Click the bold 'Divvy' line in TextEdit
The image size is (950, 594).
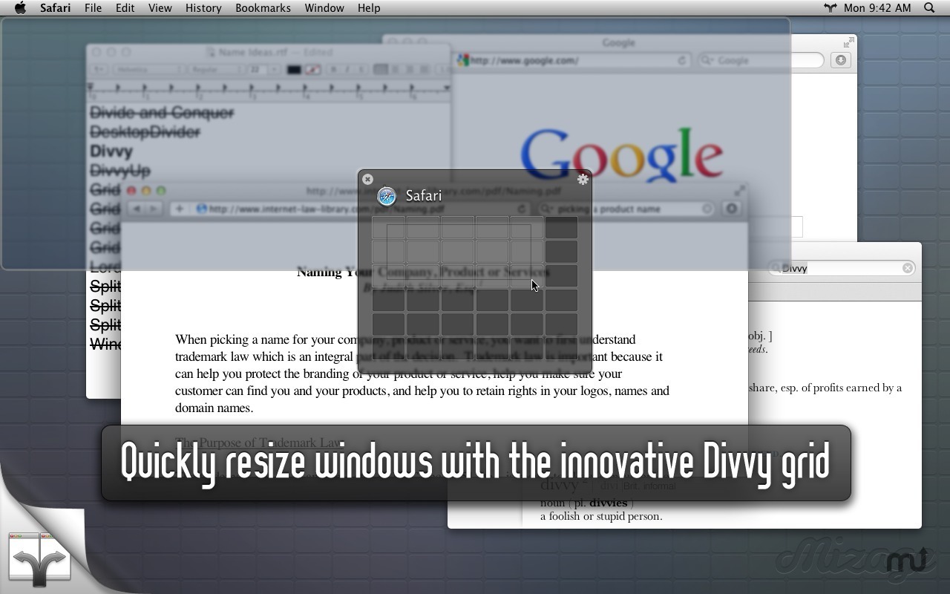[x=111, y=151]
